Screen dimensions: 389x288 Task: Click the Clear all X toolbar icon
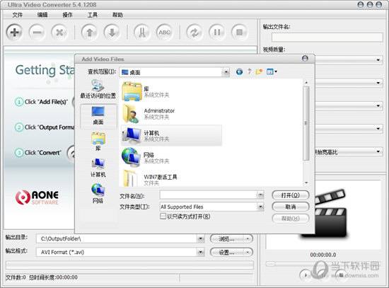pos(59,32)
